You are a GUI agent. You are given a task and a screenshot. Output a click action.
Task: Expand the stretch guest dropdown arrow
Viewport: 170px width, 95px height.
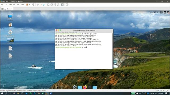[x=69, y=4]
